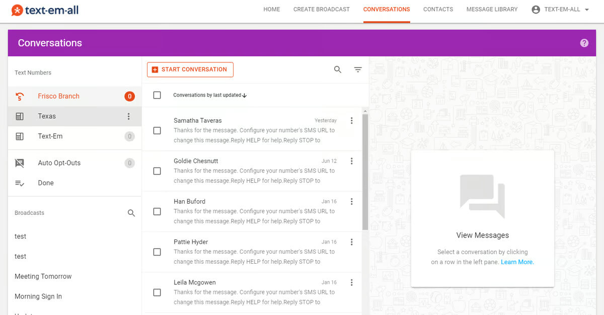Click the text-em-all logo
Image resolution: width=604 pixels, height=315 pixels.
45,10
